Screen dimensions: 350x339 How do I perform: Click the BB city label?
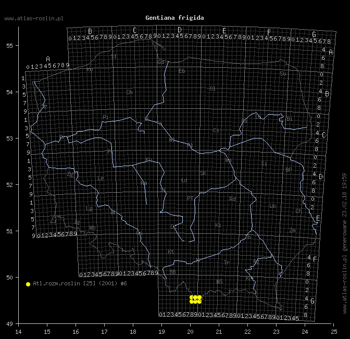tap(172, 272)
